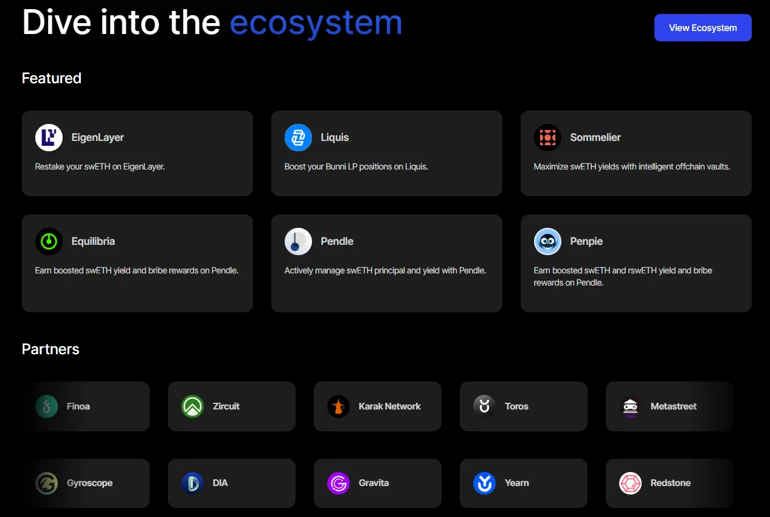Select the Gyroscope partner card
This screenshot has height=517, width=770.
[x=85, y=483]
